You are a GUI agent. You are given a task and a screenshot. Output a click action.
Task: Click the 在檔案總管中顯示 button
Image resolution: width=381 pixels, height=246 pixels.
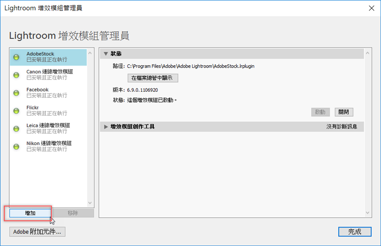point(153,78)
